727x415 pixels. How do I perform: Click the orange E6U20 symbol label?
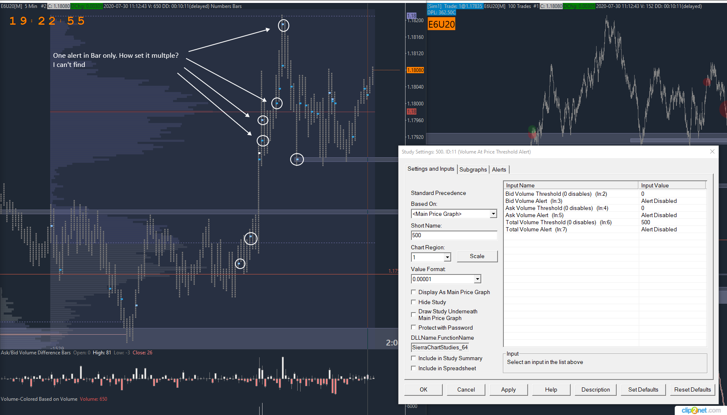(441, 25)
